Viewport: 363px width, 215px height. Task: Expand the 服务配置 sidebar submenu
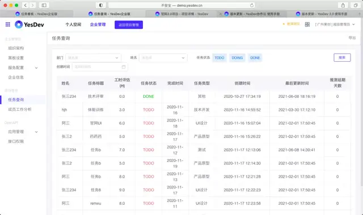(36, 68)
